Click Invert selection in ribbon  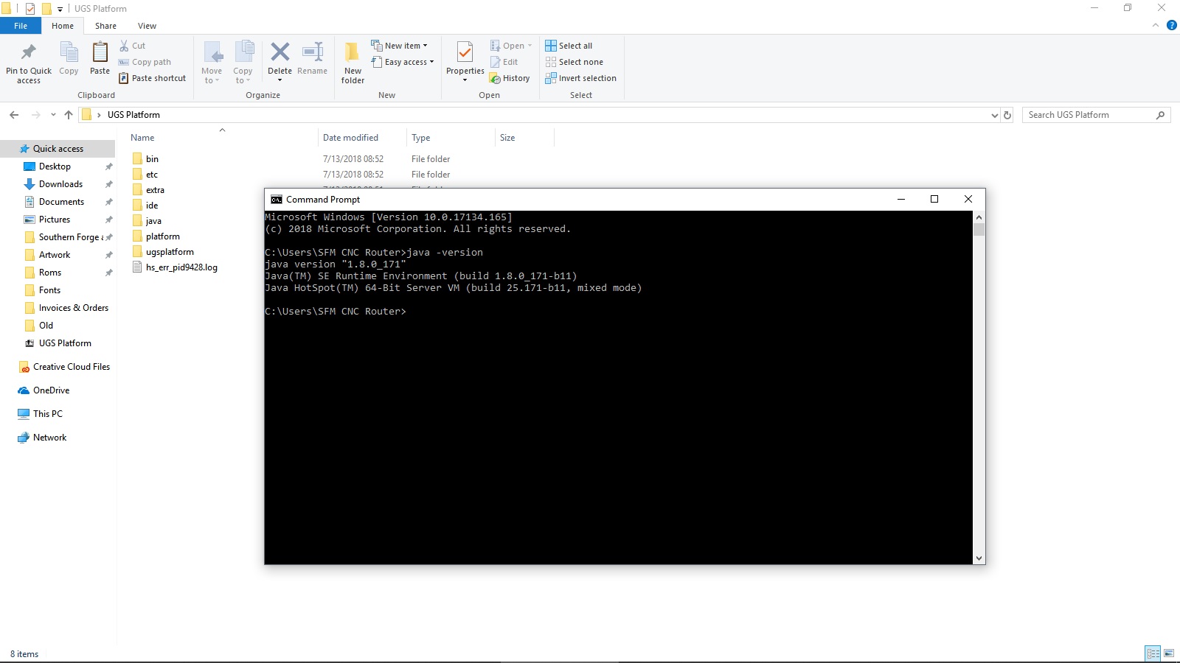coord(580,78)
